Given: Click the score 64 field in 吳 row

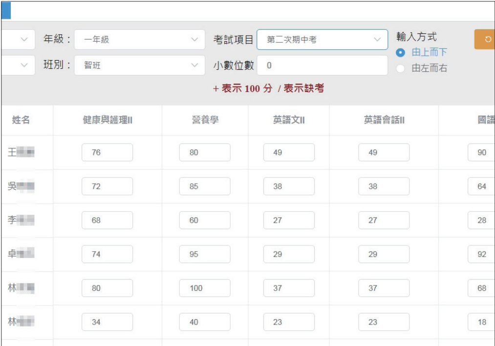Looking at the screenshot, I should 481,186.
